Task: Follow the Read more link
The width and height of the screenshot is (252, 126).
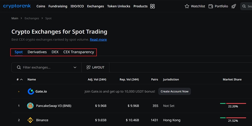Action: (x=98, y=40)
